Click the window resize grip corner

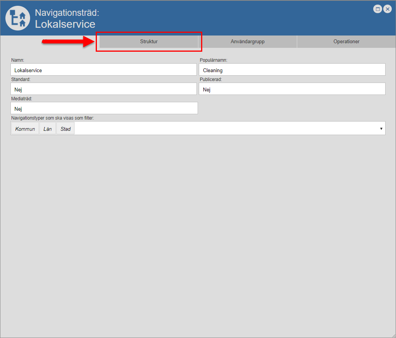click(393, 335)
